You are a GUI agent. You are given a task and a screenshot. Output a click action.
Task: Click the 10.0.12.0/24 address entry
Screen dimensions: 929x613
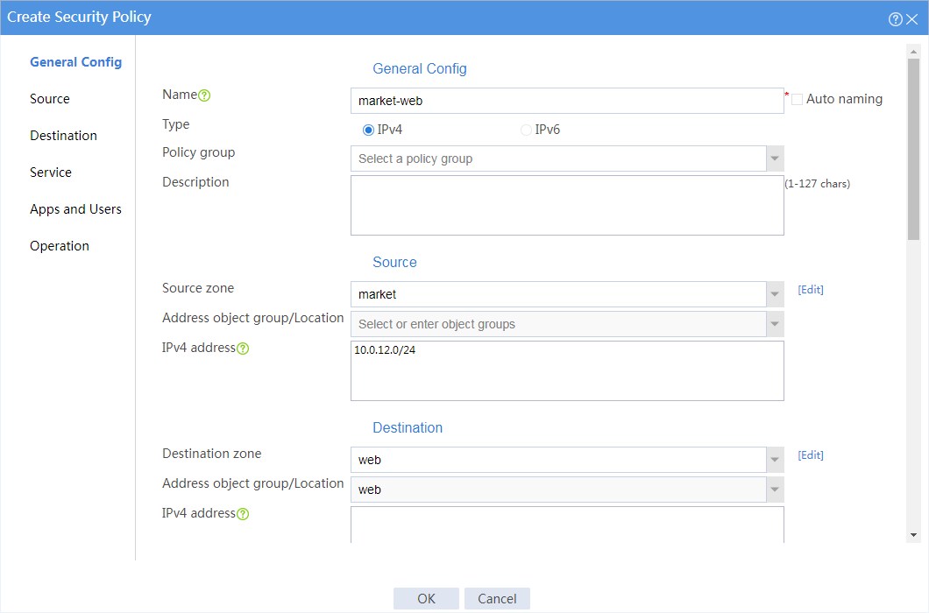tap(385, 350)
